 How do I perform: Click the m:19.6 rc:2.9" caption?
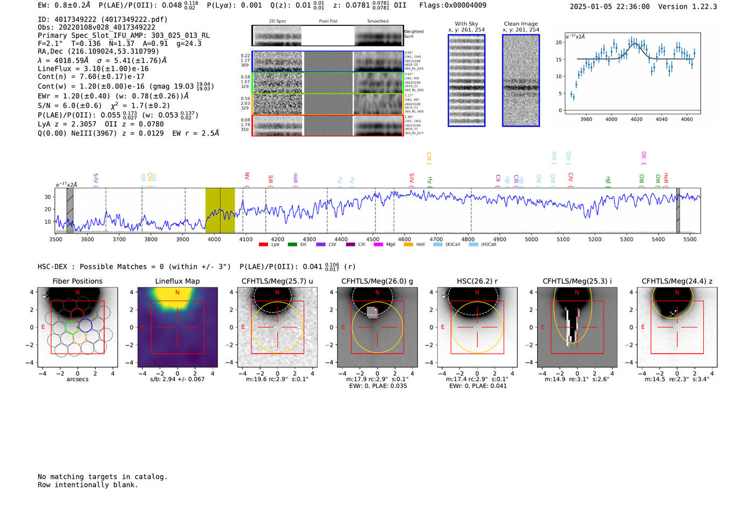click(277, 379)
